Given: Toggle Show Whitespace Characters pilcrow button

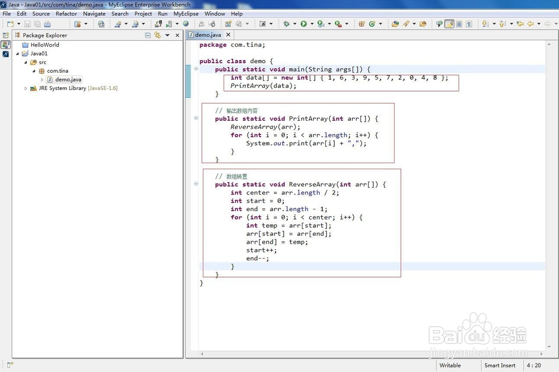Looking at the screenshot, I should (469, 24).
